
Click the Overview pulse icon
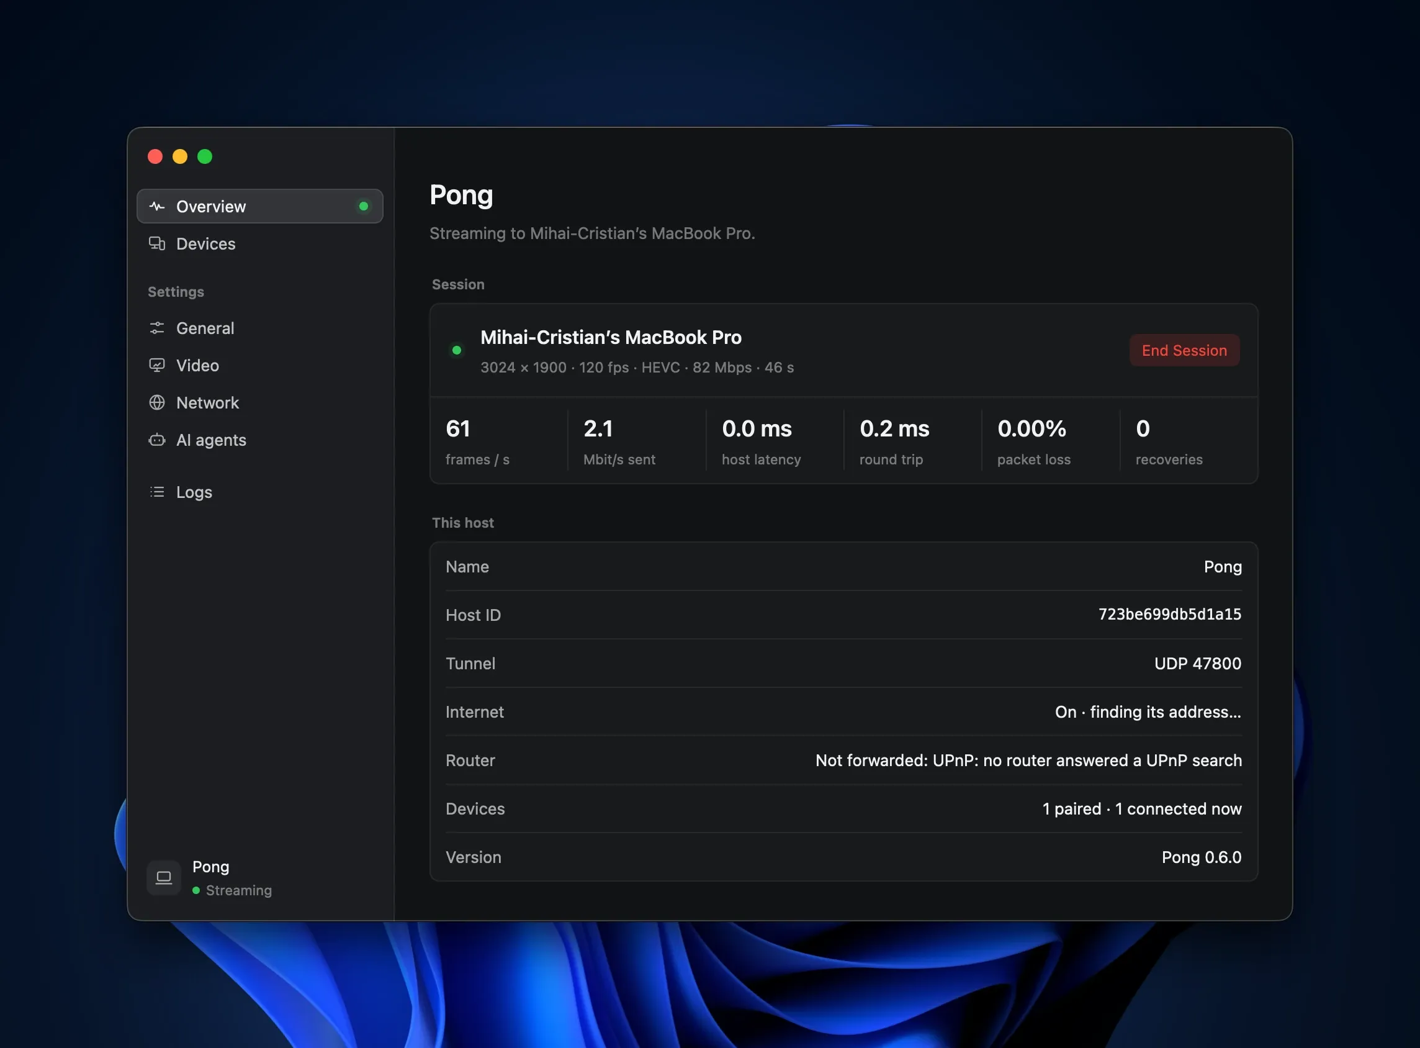(156, 206)
